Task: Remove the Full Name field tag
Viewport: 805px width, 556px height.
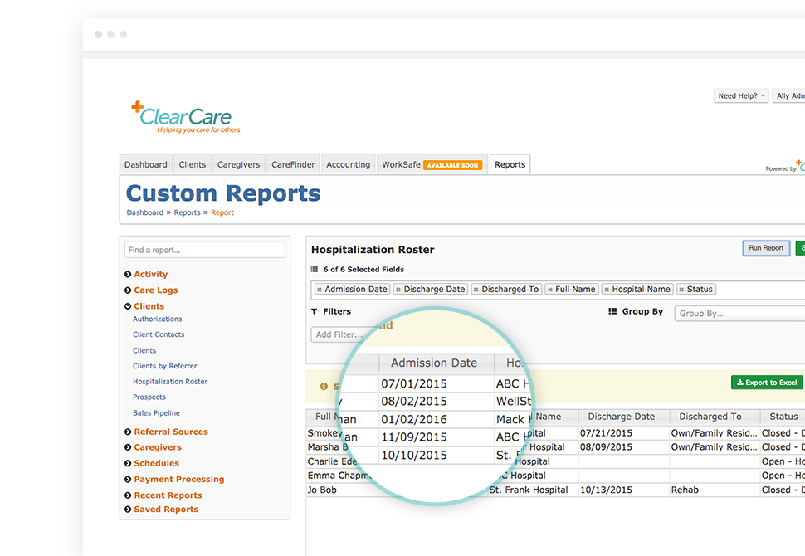Action: tap(550, 290)
